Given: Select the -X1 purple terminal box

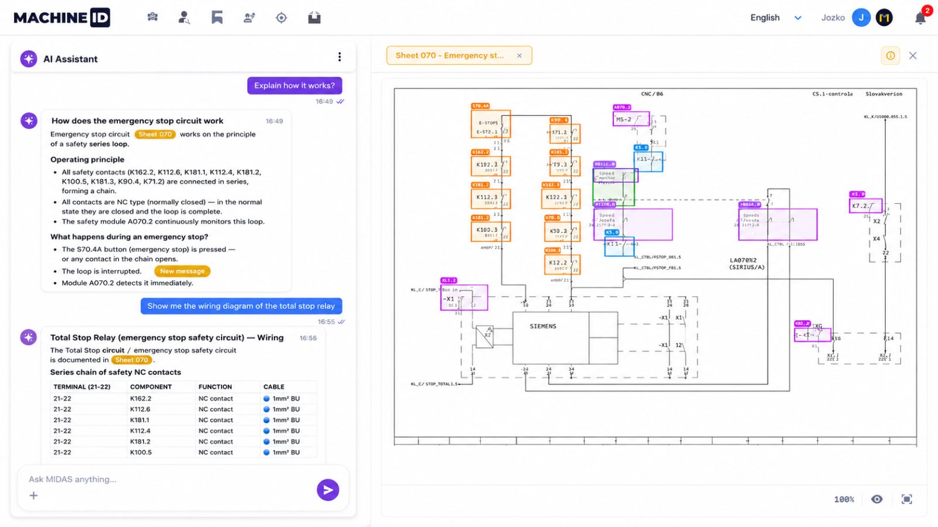Looking at the screenshot, I should pyautogui.click(x=464, y=297).
